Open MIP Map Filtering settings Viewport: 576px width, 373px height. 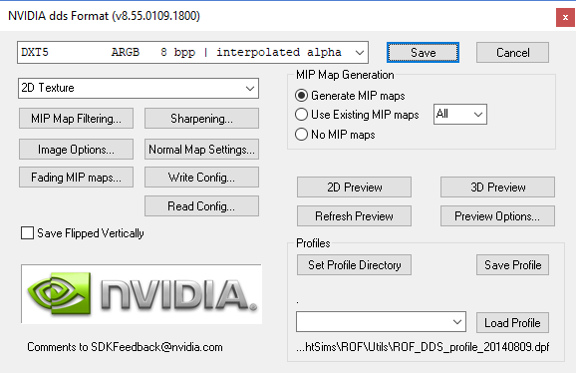coord(76,119)
